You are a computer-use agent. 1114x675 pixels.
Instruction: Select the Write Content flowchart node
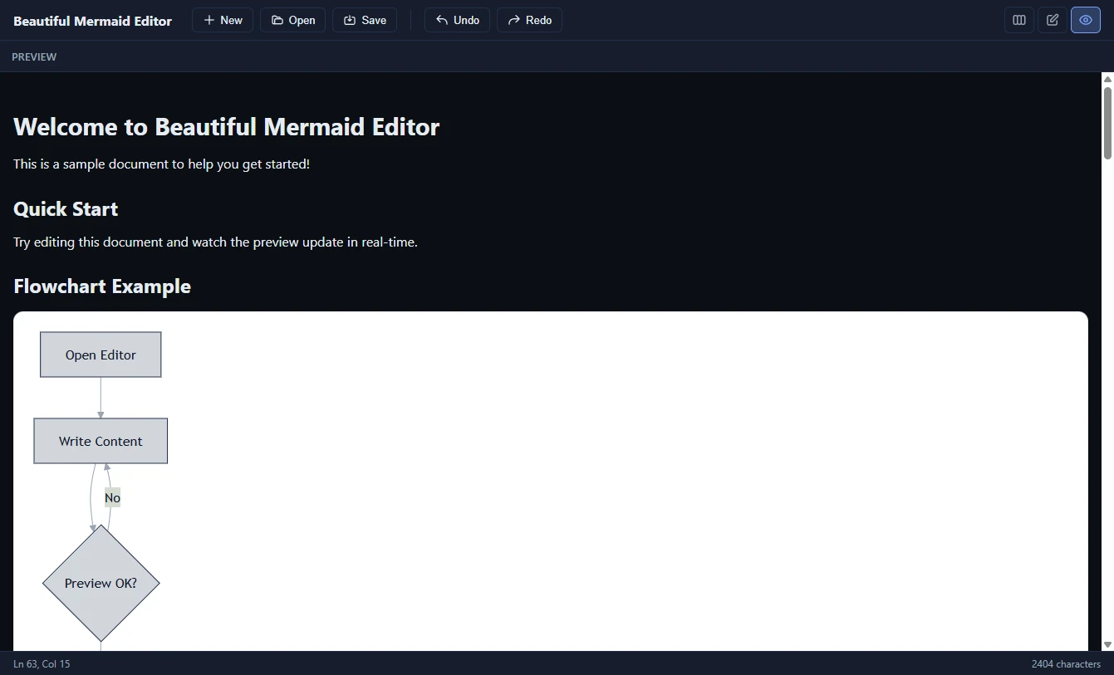point(101,441)
